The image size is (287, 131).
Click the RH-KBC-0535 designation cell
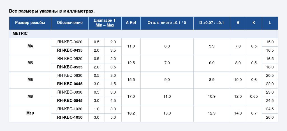tap(70, 67)
